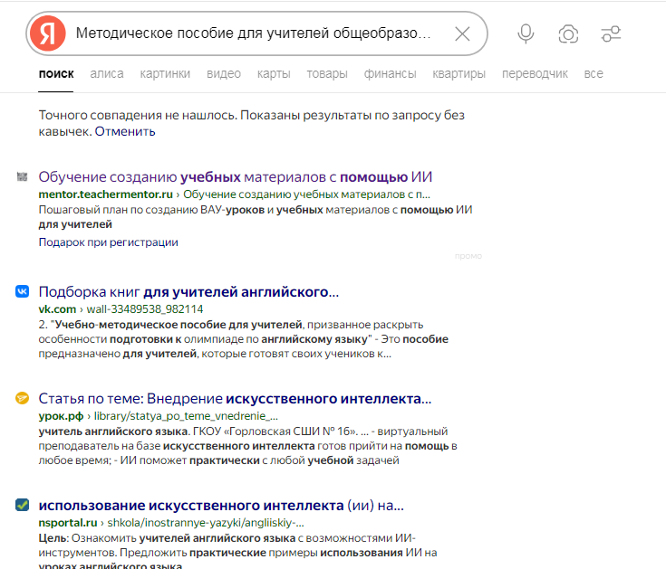This screenshot has height=569, width=666.
Task: Click the VK favicon next to result
Action: pyautogui.click(x=23, y=292)
